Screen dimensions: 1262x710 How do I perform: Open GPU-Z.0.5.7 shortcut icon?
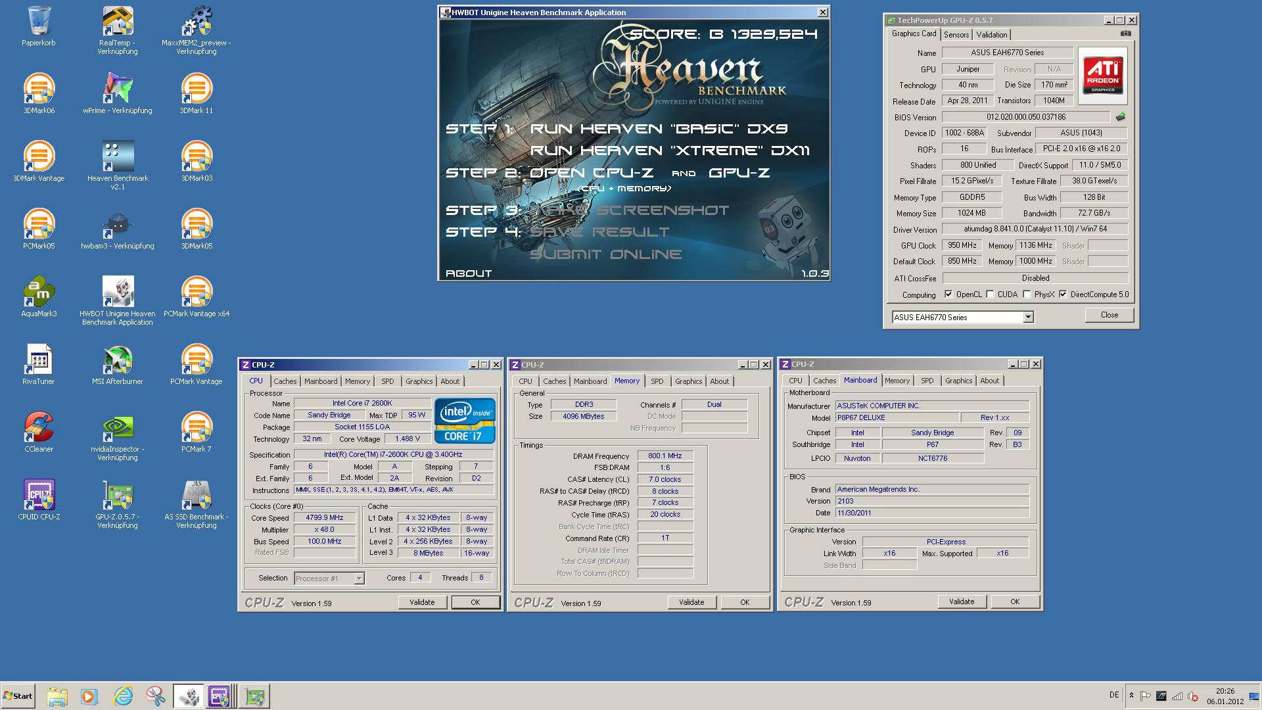click(118, 504)
